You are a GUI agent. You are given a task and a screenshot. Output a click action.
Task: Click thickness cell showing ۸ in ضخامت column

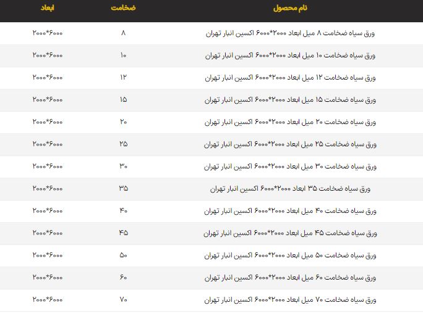[124, 33]
